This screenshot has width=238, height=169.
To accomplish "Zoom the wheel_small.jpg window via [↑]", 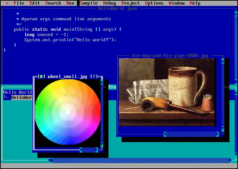I will pyautogui.click(x=94, y=77).
